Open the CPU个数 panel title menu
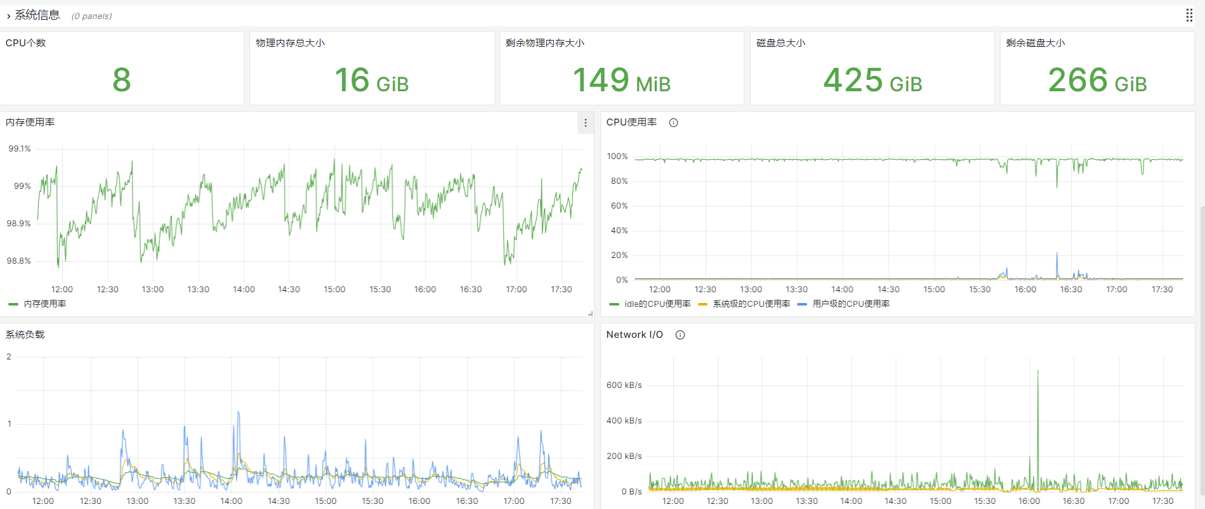The image size is (1205, 509). (26, 43)
